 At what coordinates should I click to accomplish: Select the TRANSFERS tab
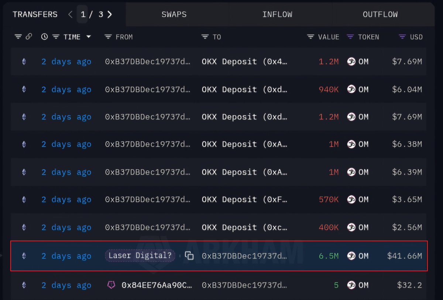[35, 14]
